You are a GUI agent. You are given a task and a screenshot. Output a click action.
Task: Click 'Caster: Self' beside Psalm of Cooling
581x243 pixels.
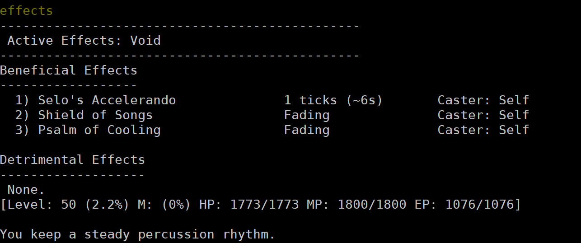click(483, 130)
